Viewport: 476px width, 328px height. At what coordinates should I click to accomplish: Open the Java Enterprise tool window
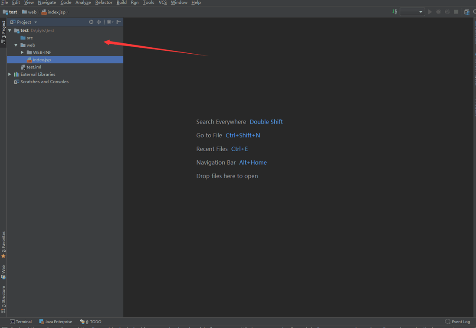(56, 322)
